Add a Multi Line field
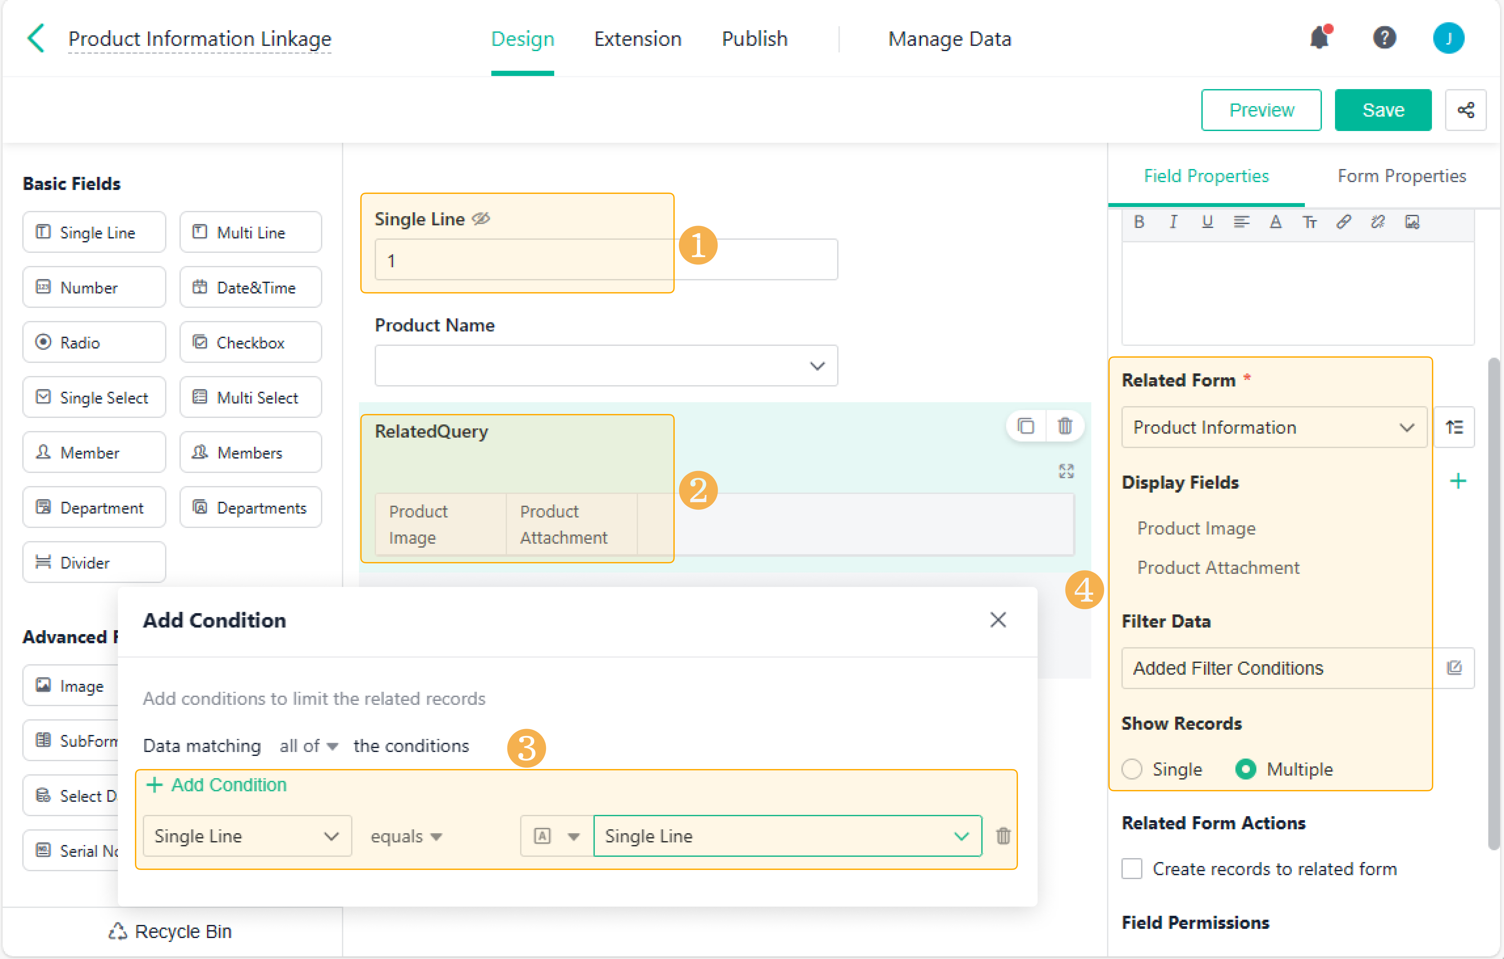The image size is (1504, 959). tap(251, 233)
